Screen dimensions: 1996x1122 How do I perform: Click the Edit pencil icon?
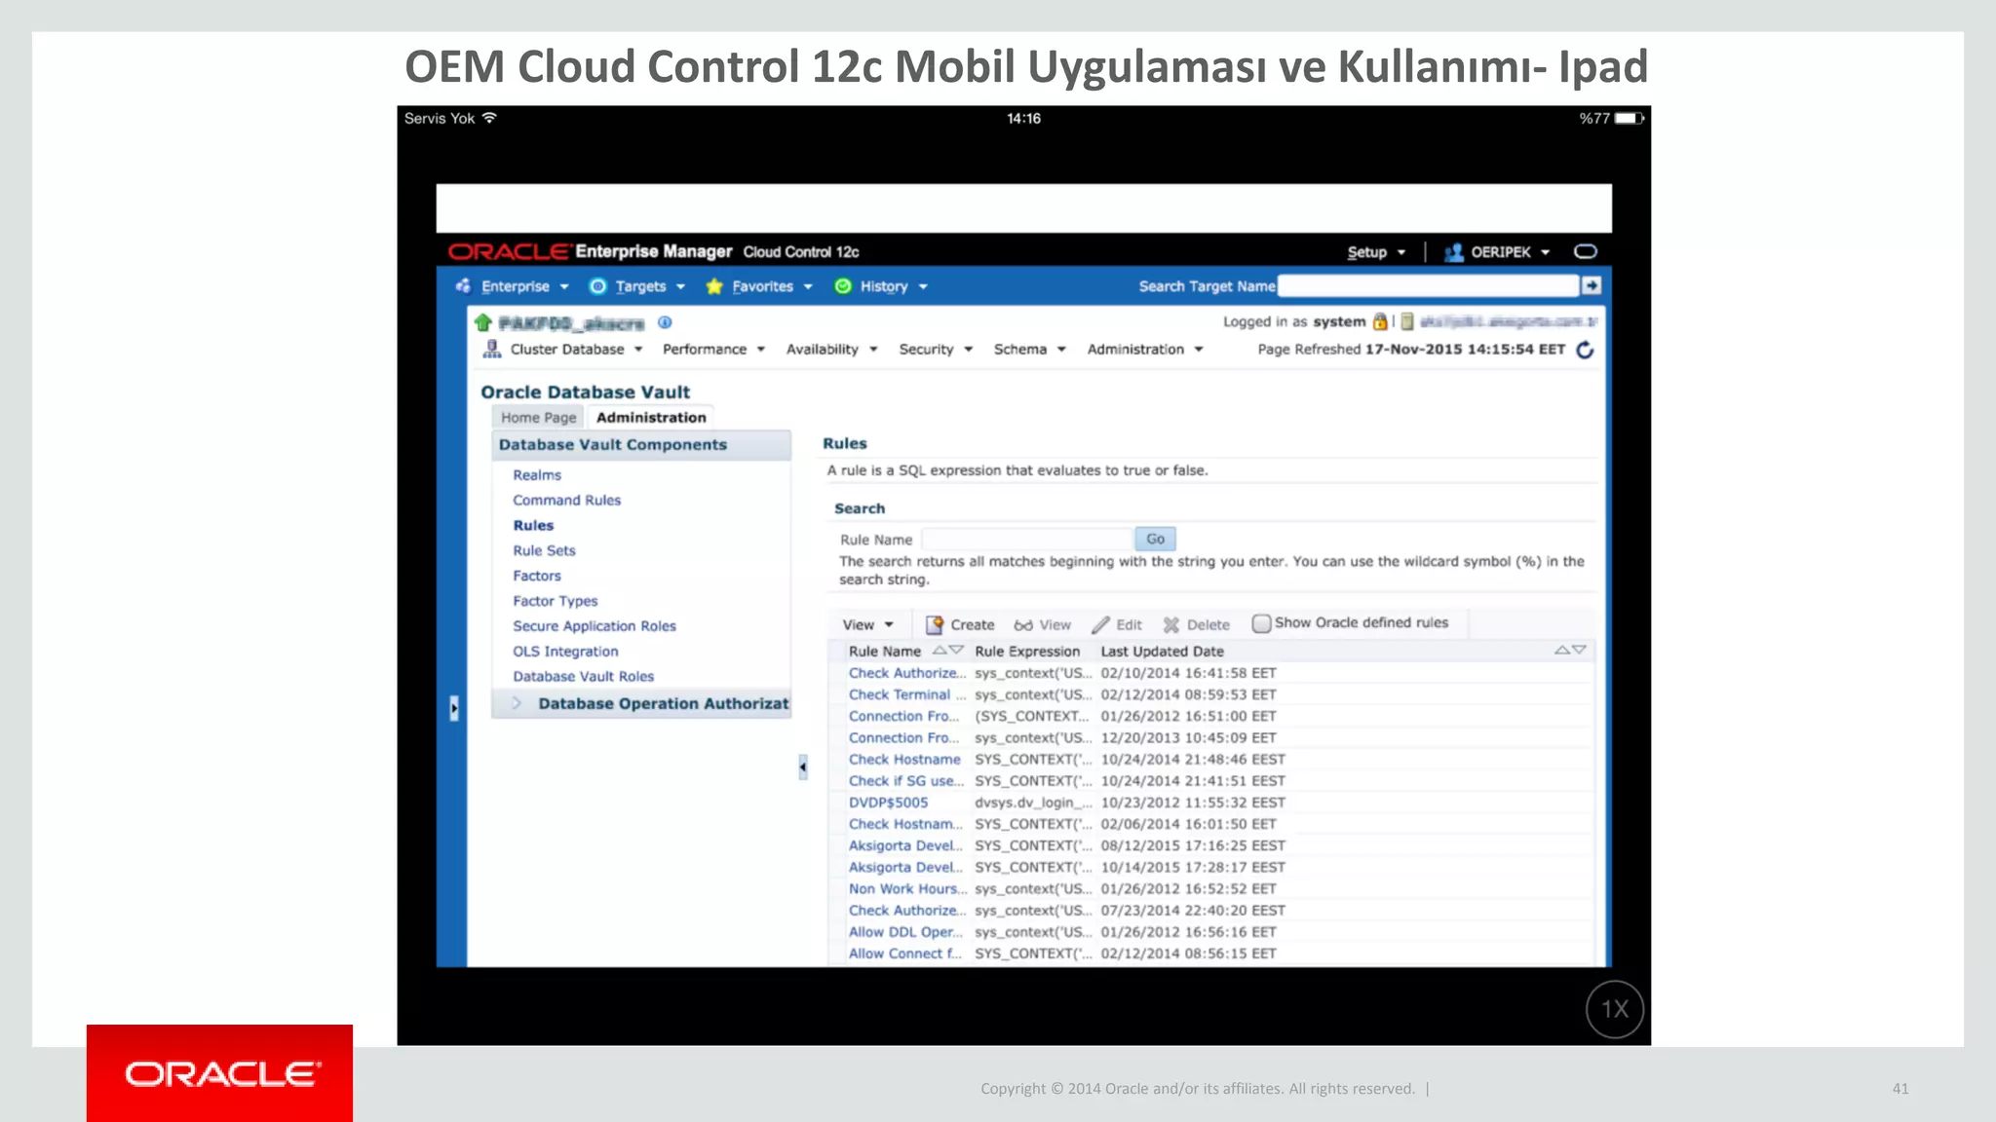[x=1101, y=624]
